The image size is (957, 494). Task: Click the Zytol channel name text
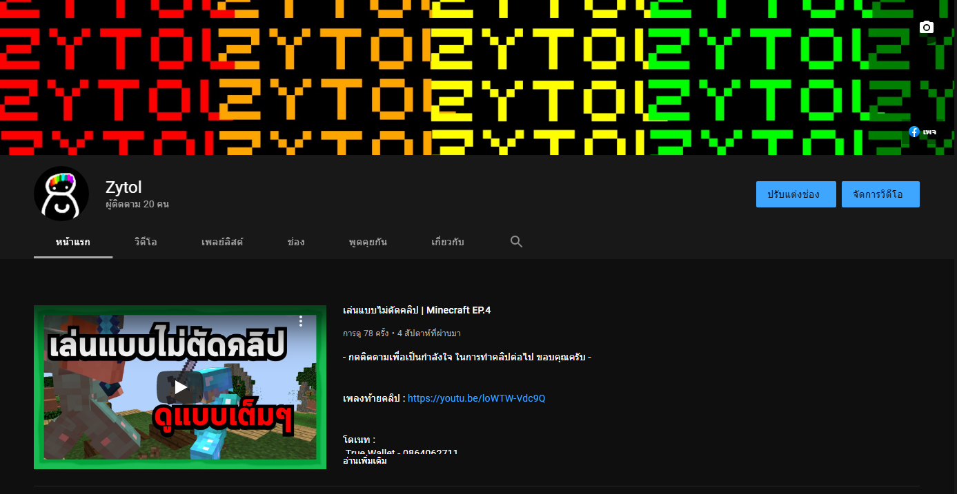click(124, 187)
